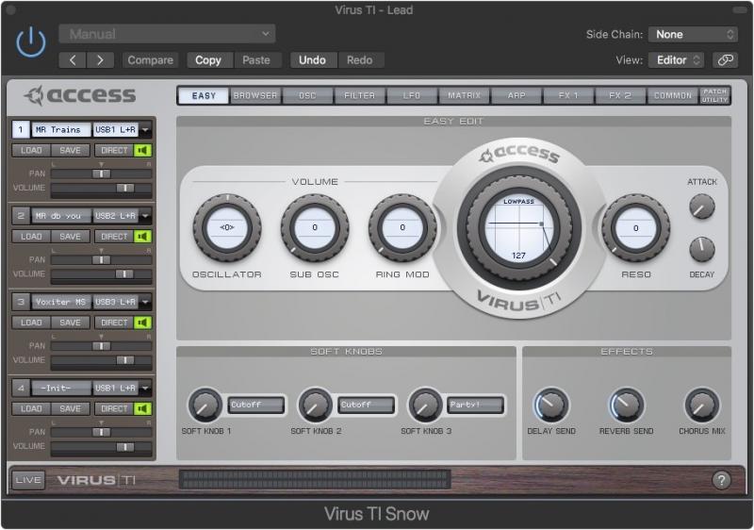The height and width of the screenshot is (530, 754).
Task: Adjust VOLUME slider for part 4 -Init-
Action: [x=102, y=447]
